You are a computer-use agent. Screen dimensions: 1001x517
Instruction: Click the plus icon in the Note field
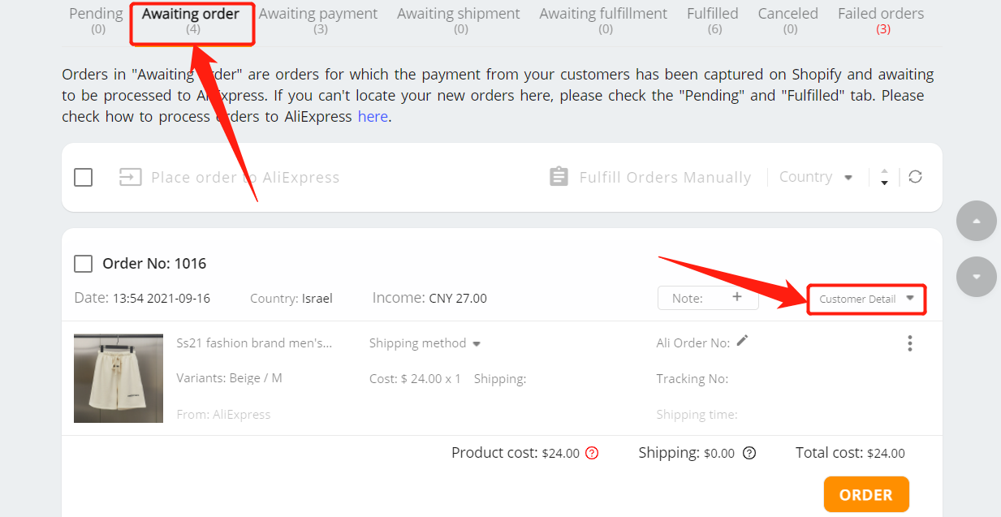coord(737,297)
